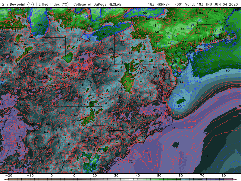The width and height of the screenshot is (241, 181).
Task: Click dewpoint value 55 over Lake Michigan
Action: (40, 25)
